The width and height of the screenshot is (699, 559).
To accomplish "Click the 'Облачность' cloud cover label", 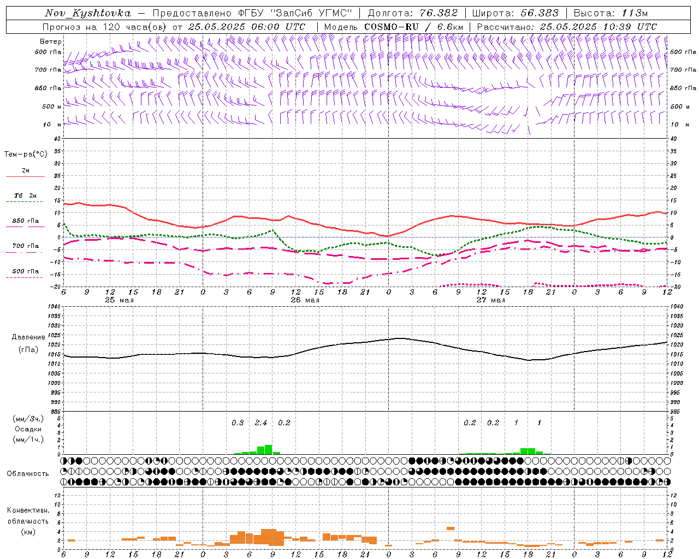I will click(28, 474).
